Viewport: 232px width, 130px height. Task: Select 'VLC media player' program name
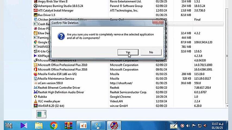[x=49, y=101]
